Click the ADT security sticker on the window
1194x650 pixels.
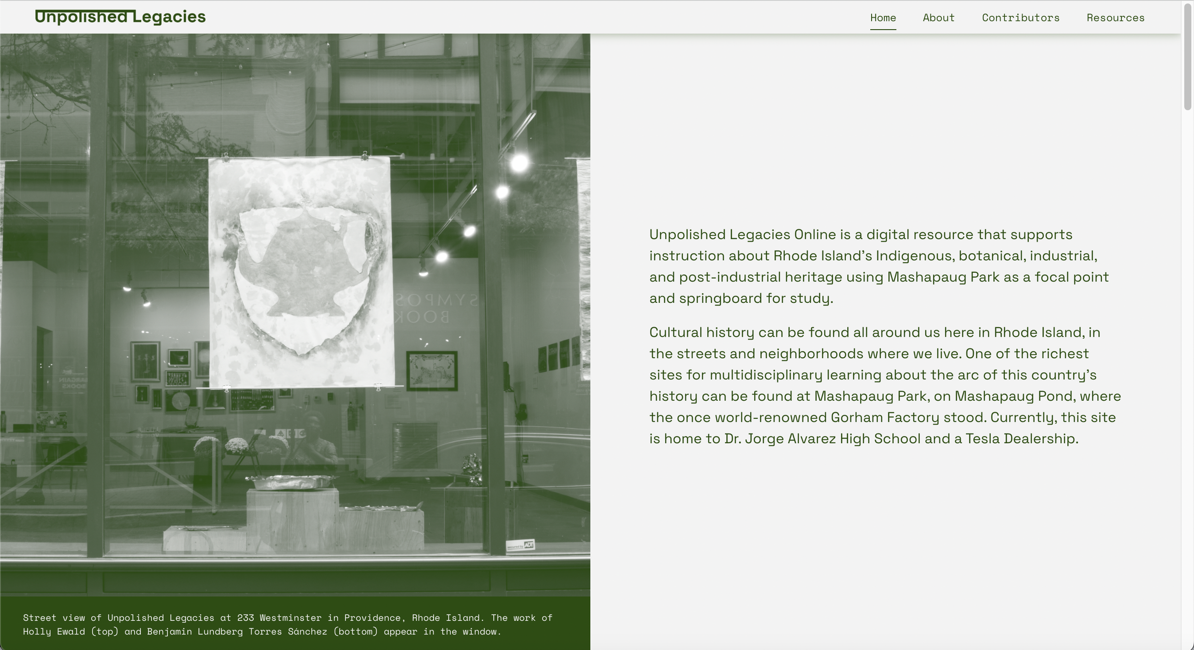click(520, 545)
